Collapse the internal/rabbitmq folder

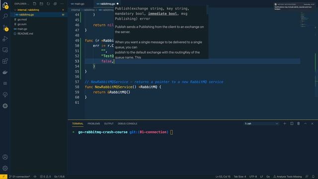click(x=28, y=10)
